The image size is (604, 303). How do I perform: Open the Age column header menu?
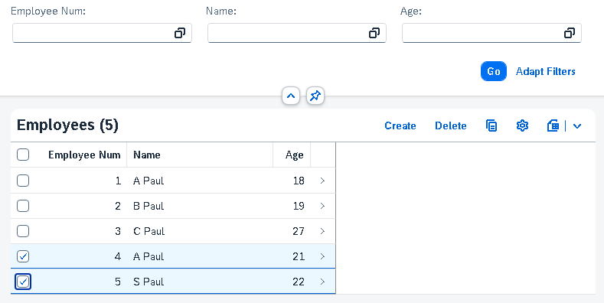pyautogui.click(x=292, y=155)
